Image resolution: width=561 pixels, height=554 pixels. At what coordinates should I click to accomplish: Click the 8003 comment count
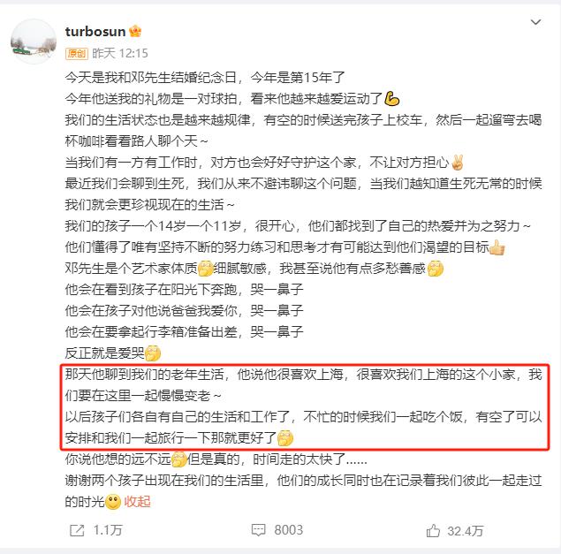[288, 530]
